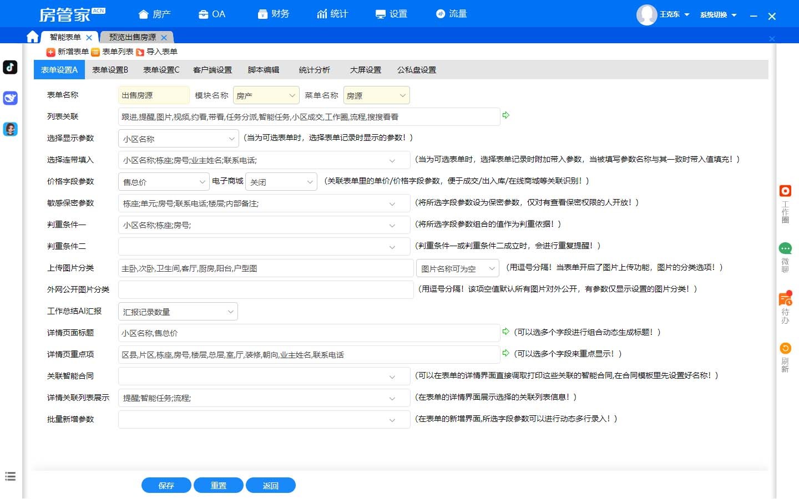Open the TikTok icon in left sidebar
This screenshot has width=799, height=499.
pos(11,67)
